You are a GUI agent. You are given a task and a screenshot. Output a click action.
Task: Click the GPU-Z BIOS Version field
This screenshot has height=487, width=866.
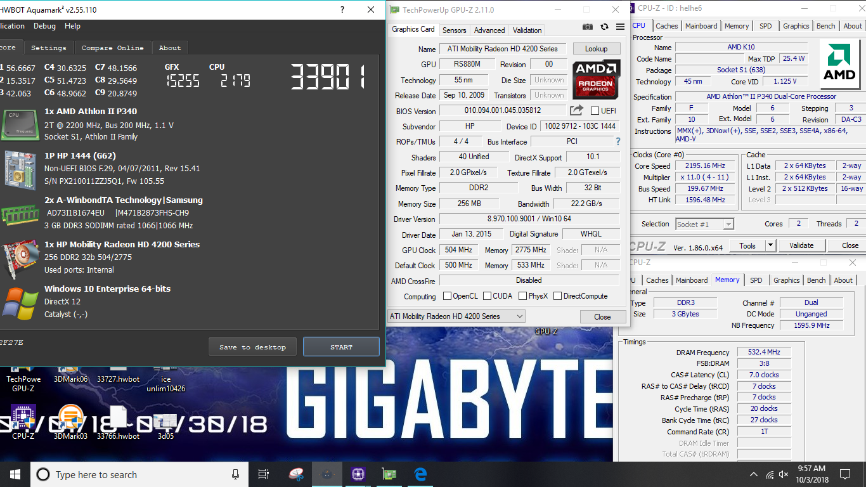pos(503,111)
